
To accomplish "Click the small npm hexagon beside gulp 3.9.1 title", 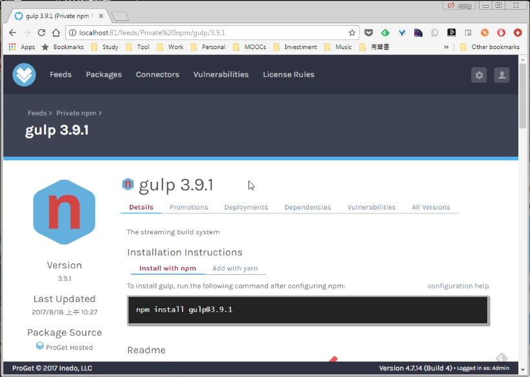I will tap(127, 184).
